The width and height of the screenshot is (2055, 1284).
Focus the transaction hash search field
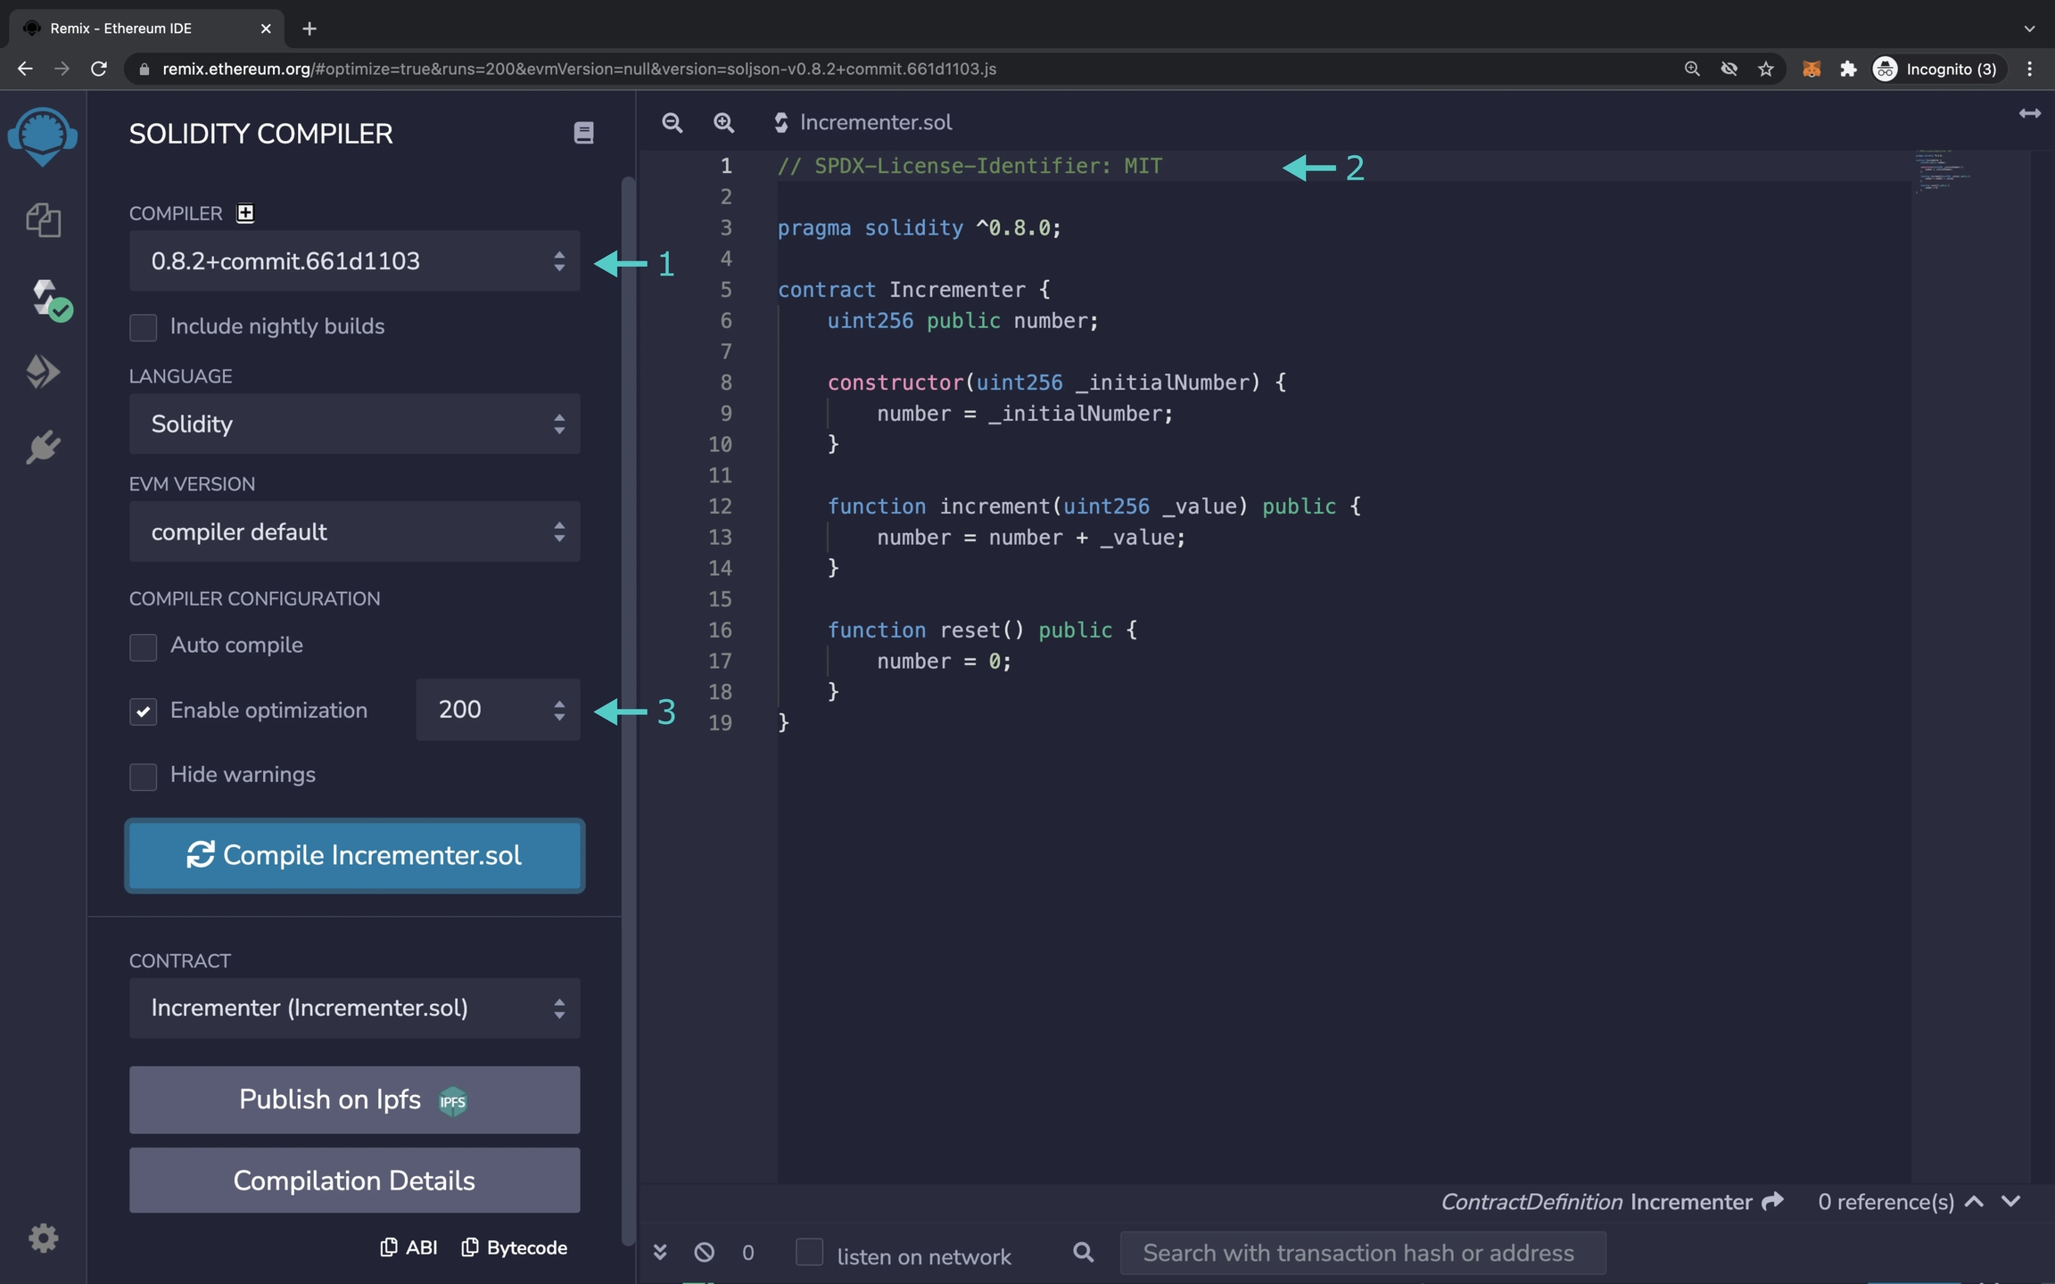[1361, 1253]
